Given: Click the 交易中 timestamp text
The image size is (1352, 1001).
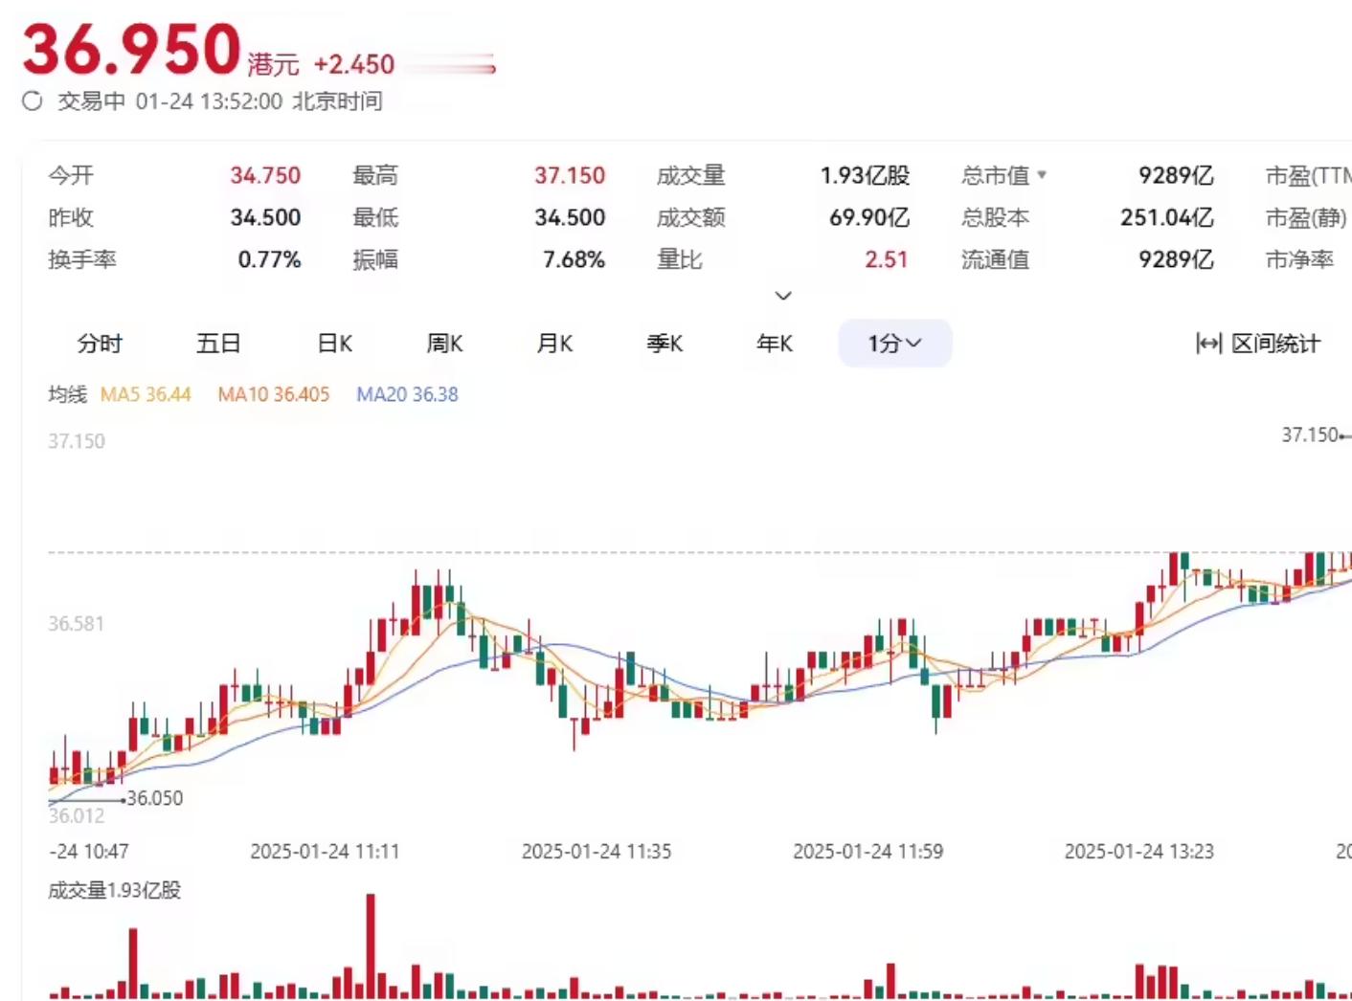Looking at the screenshot, I should [x=220, y=101].
